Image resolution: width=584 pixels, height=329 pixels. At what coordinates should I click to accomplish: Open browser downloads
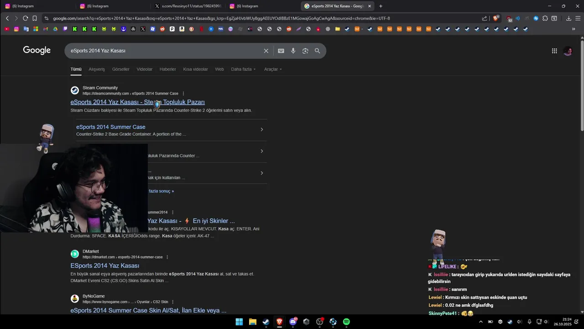[x=568, y=18]
